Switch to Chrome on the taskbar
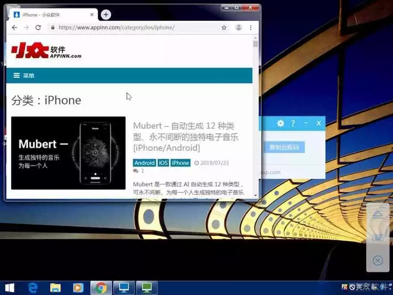The image size is (393, 295). pyautogui.click(x=101, y=288)
